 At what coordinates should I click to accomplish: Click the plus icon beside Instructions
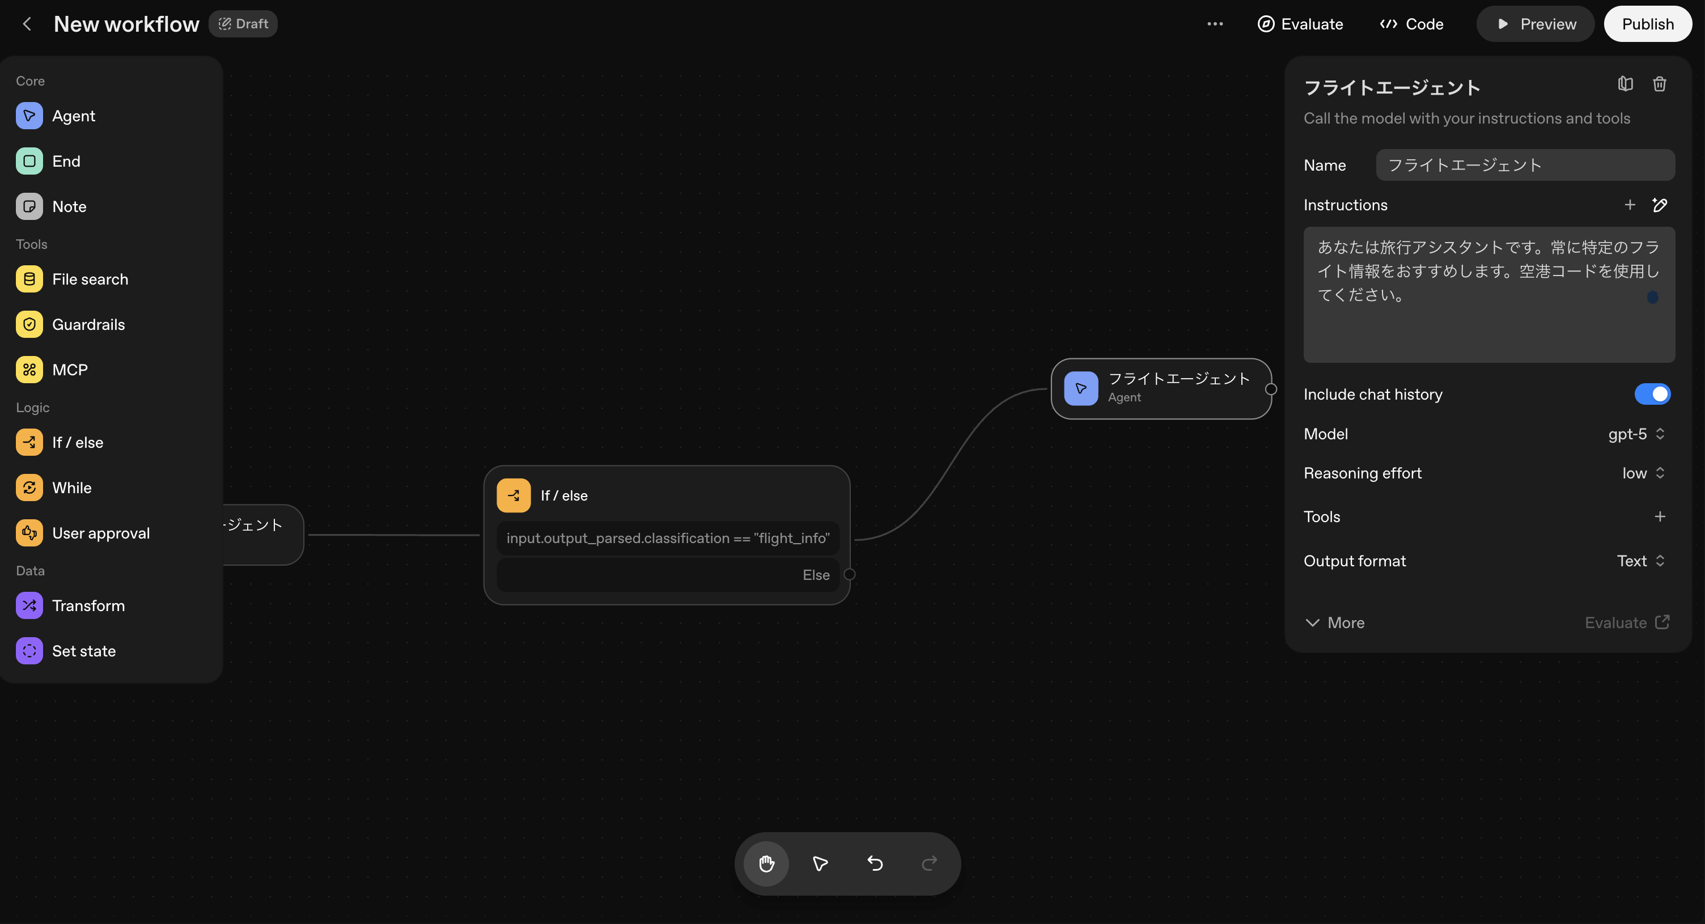coord(1630,205)
